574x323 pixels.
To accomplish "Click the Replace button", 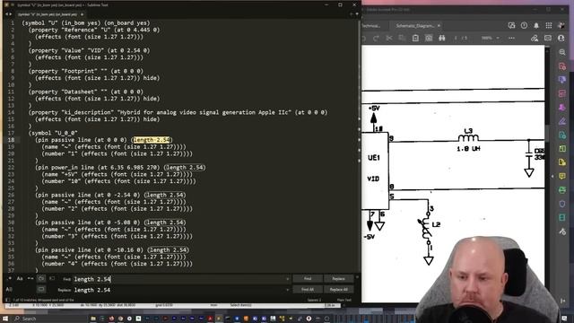I will pyautogui.click(x=339, y=279).
